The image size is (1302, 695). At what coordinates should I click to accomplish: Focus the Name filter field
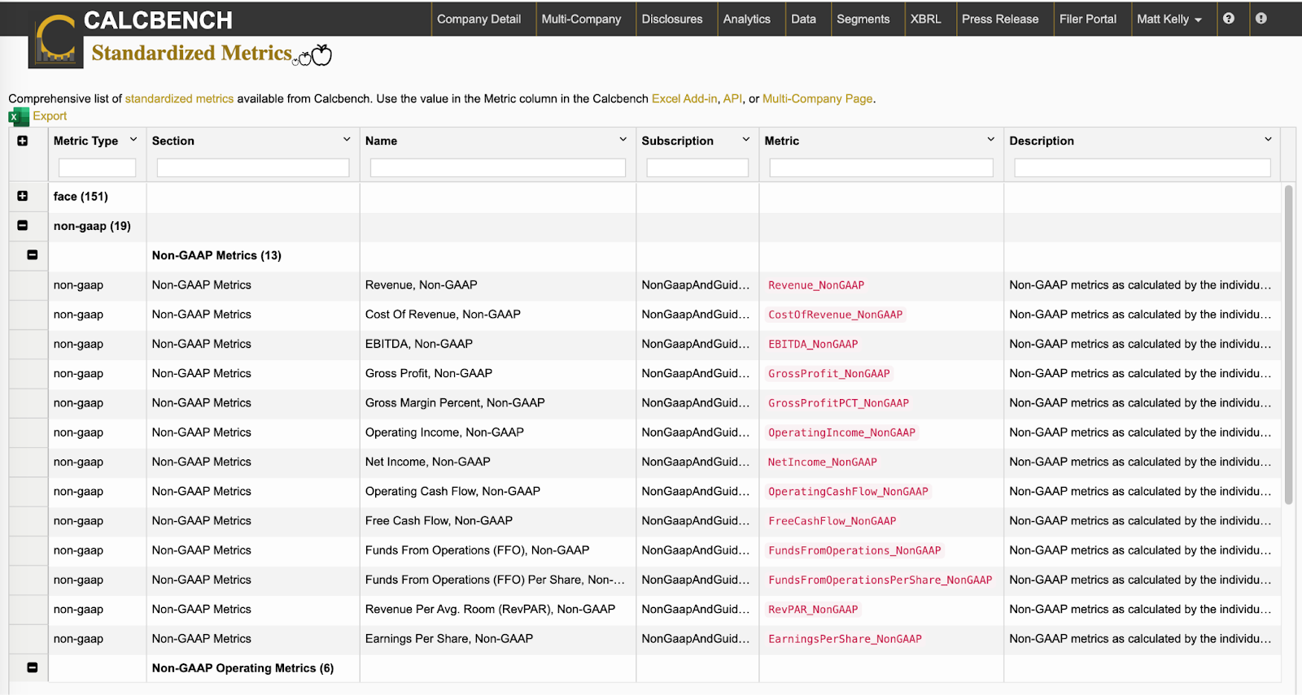click(x=497, y=167)
